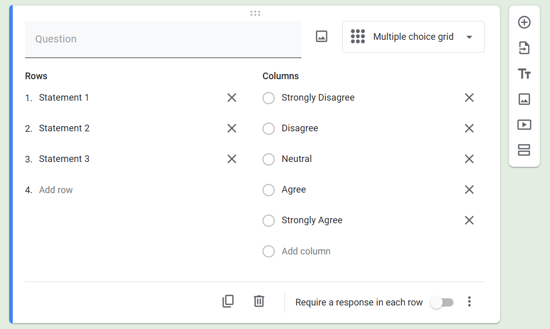This screenshot has height=329, width=550.
Task: Open the three-dot more options menu
Action: 469,302
